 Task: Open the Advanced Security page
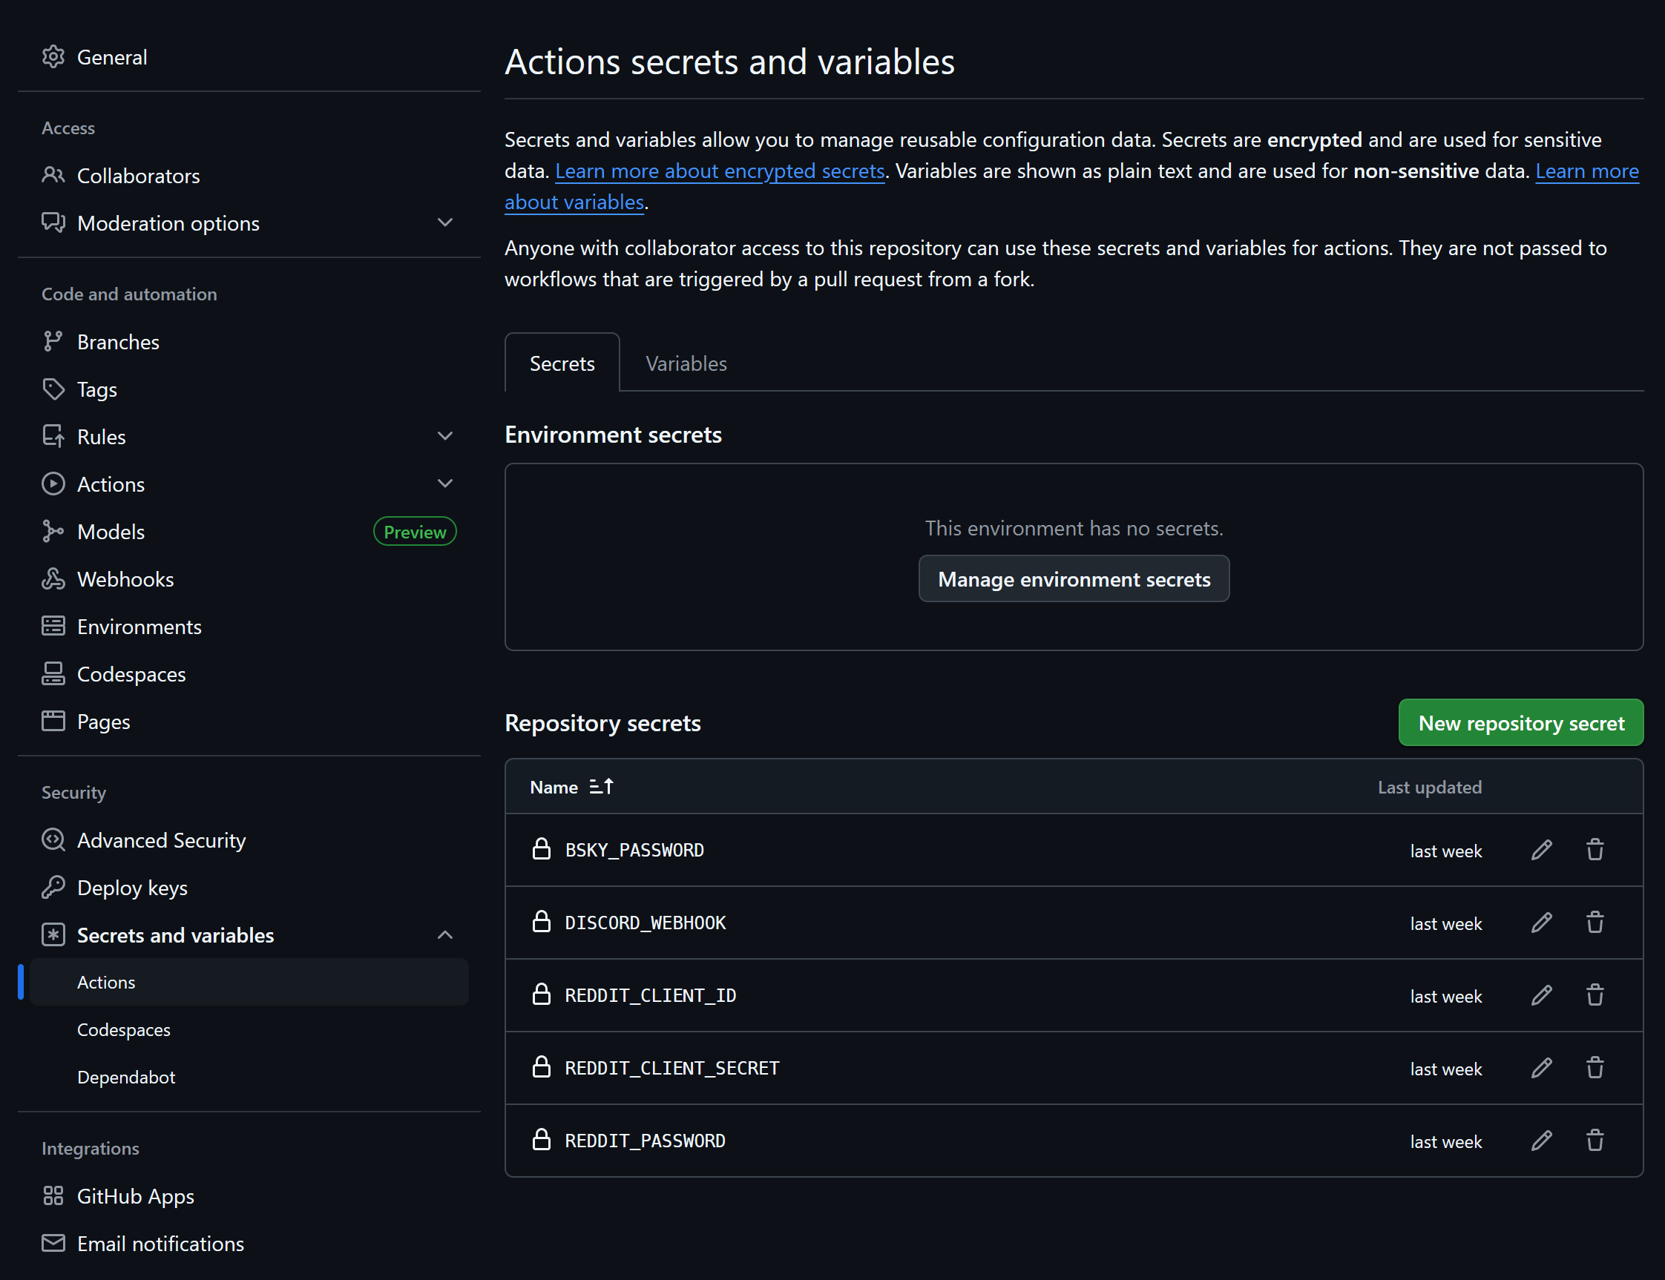[161, 840]
